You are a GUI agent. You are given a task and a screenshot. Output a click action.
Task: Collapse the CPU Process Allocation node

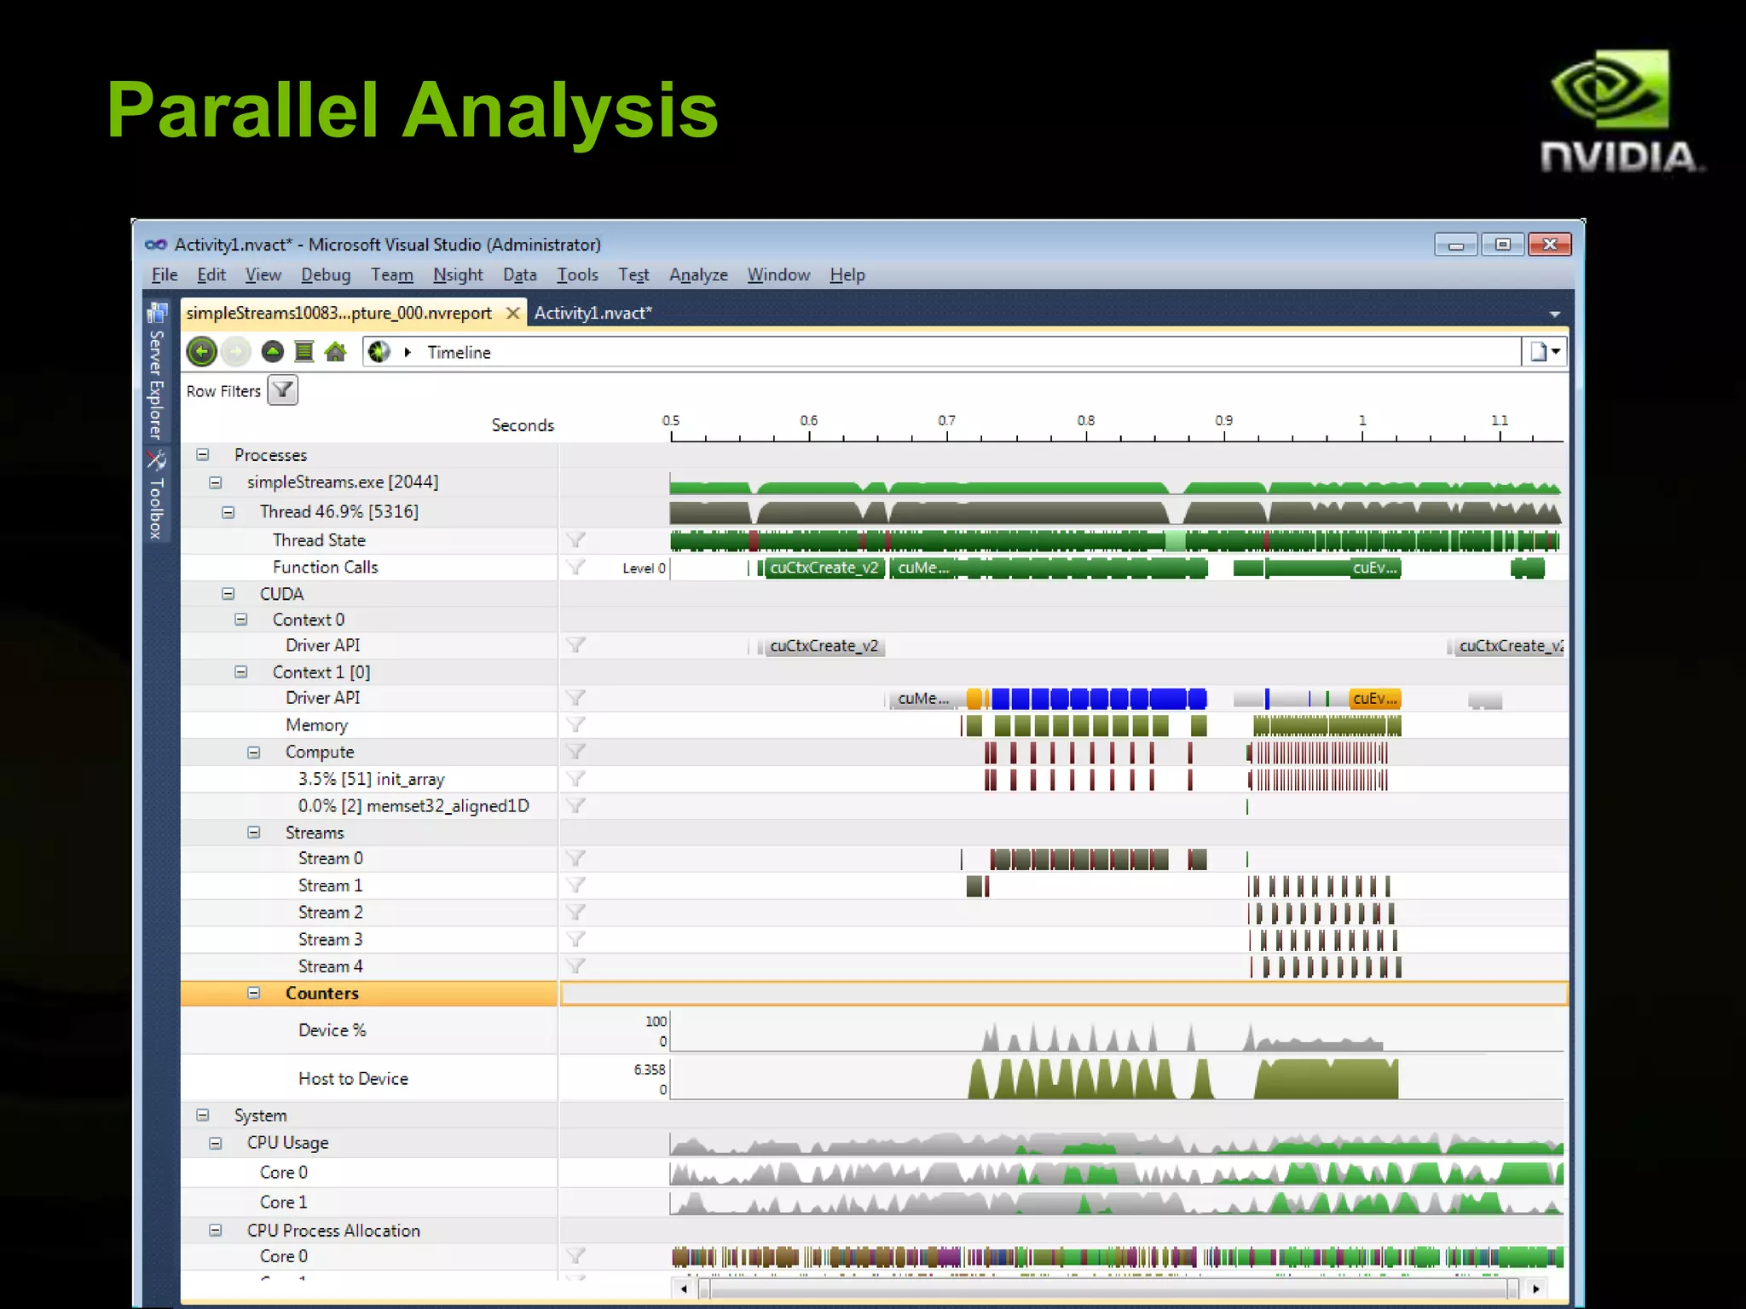pos(216,1231)
